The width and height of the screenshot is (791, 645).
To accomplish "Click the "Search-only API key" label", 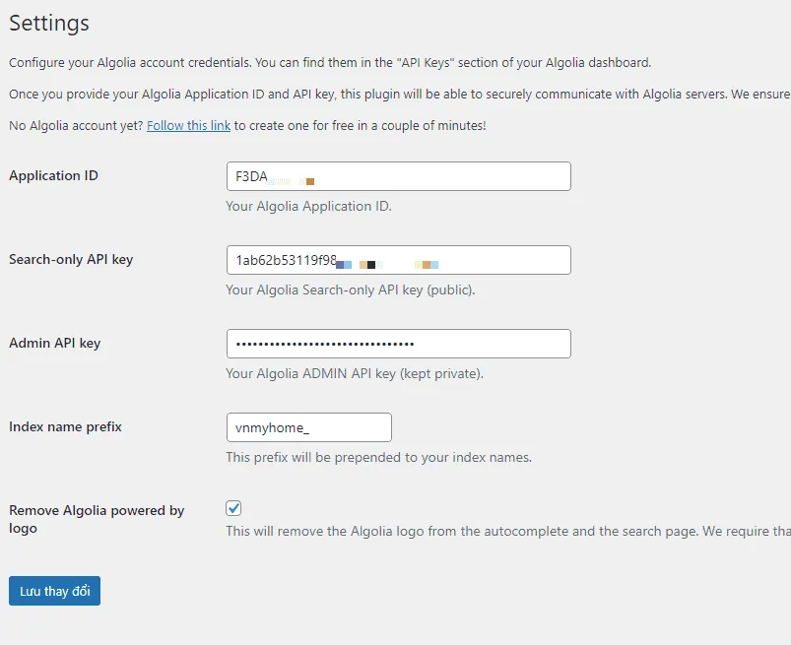I will 71,259.
